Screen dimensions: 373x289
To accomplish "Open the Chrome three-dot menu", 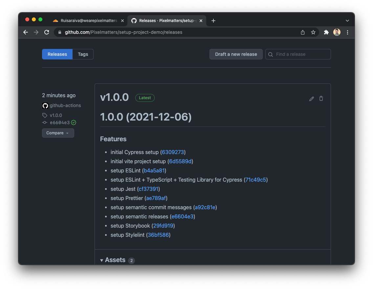I will (x=347, y=33).
